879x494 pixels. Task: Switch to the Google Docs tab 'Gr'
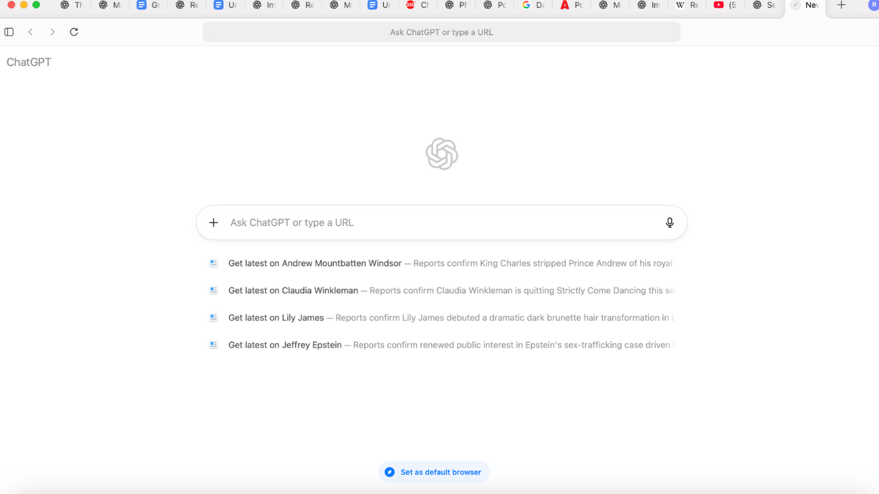[148, 5]
